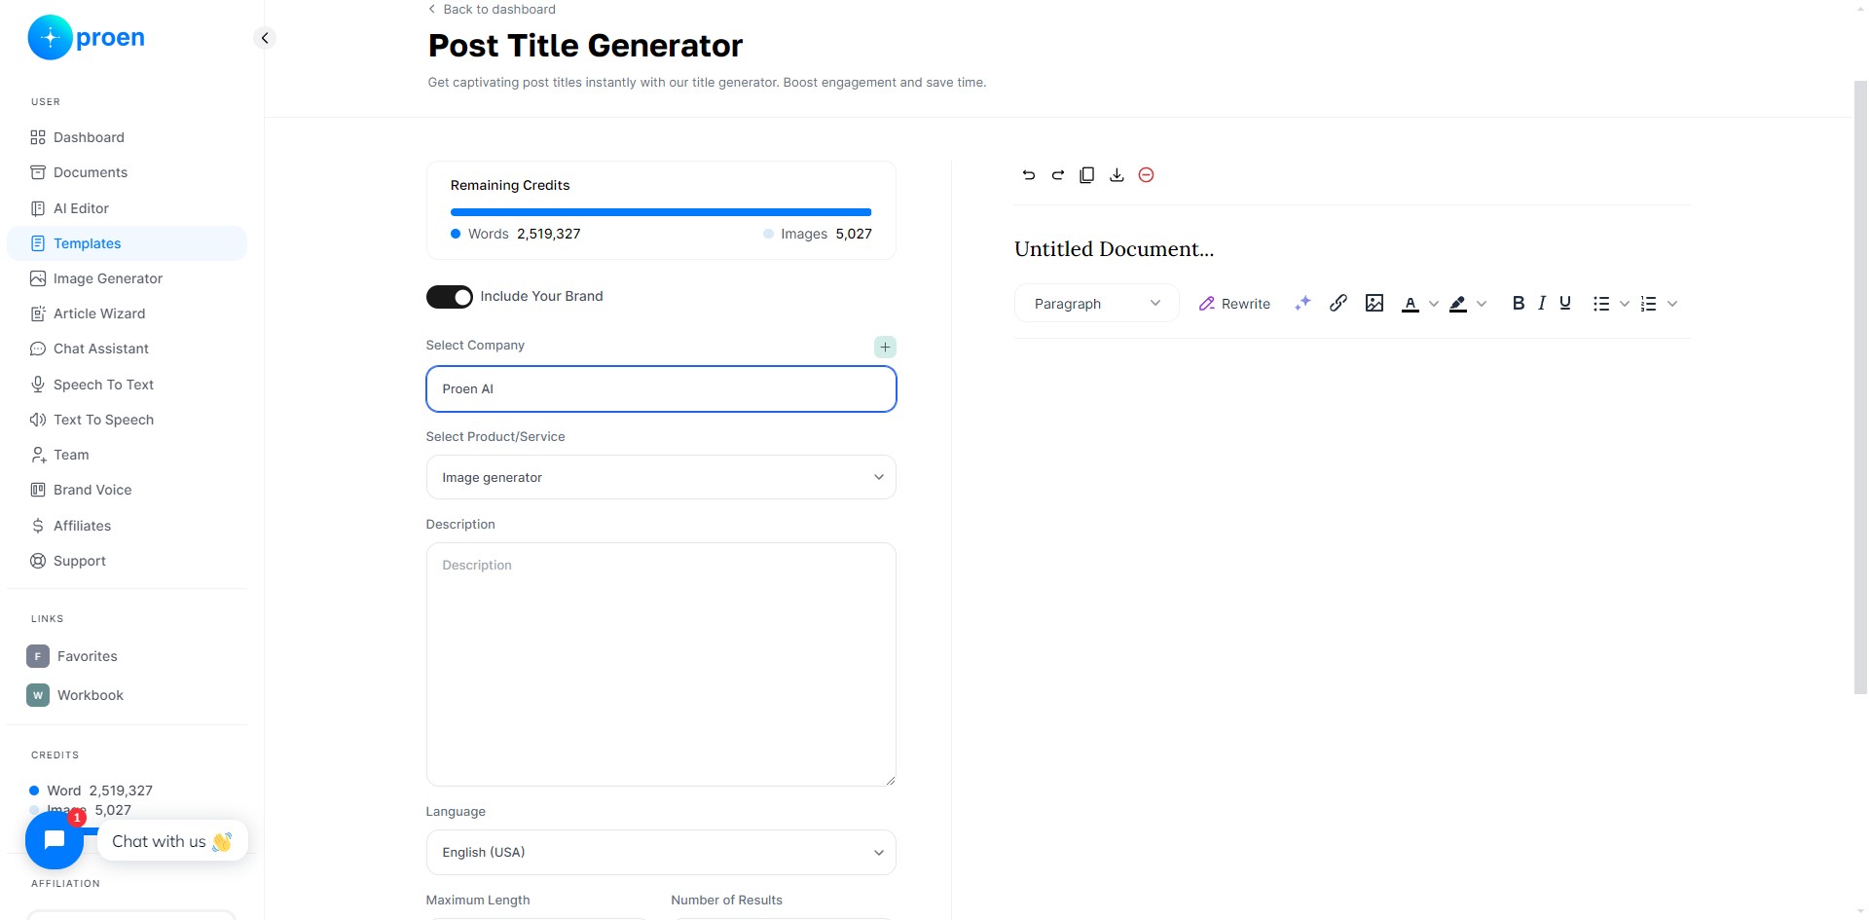Open the Select Product/Service dropdown
This screenshot has width=1869, height=920.
tap(661, 477)
